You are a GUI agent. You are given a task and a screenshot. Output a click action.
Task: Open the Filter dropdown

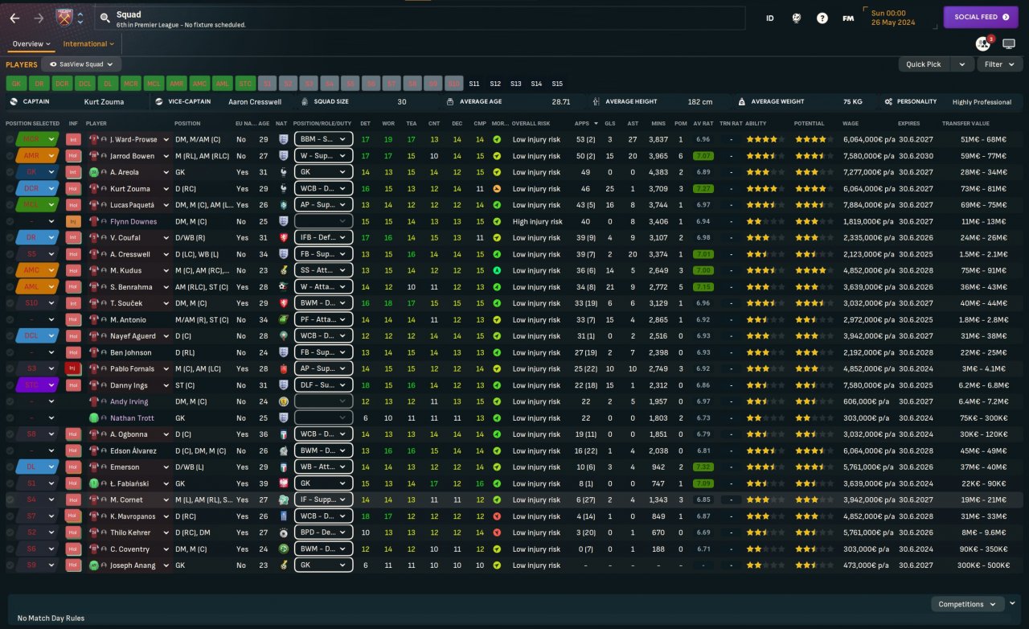pyautogui.click(x=999, y=64)
